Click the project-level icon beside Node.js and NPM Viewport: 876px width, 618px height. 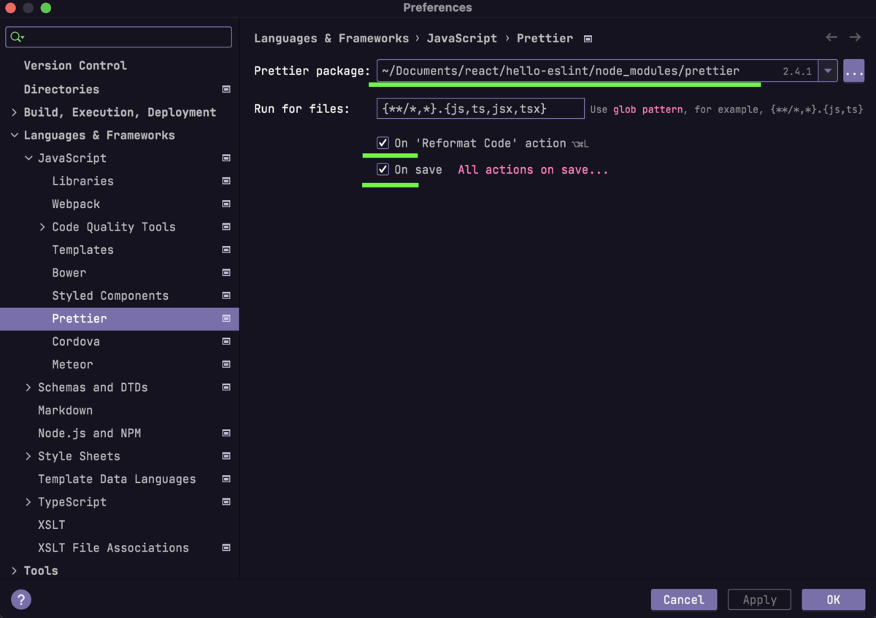click(x=226, y=433)
